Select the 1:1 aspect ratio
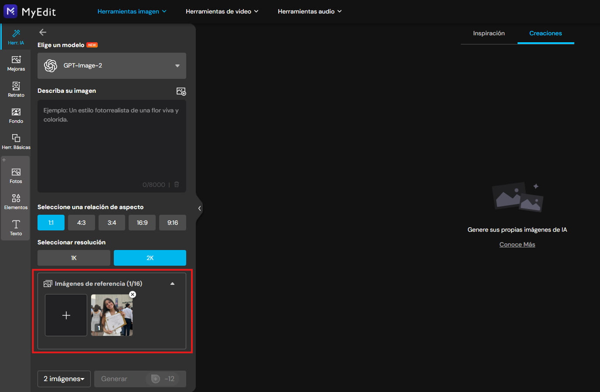The width and height of the screenshot is (600, 392). coord(51,223)
